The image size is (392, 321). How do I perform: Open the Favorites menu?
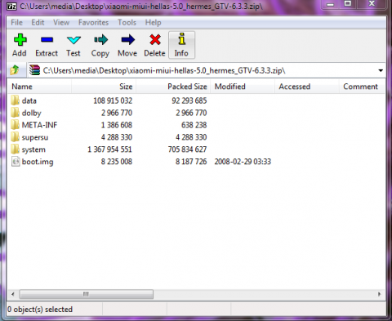click(93, 22)
